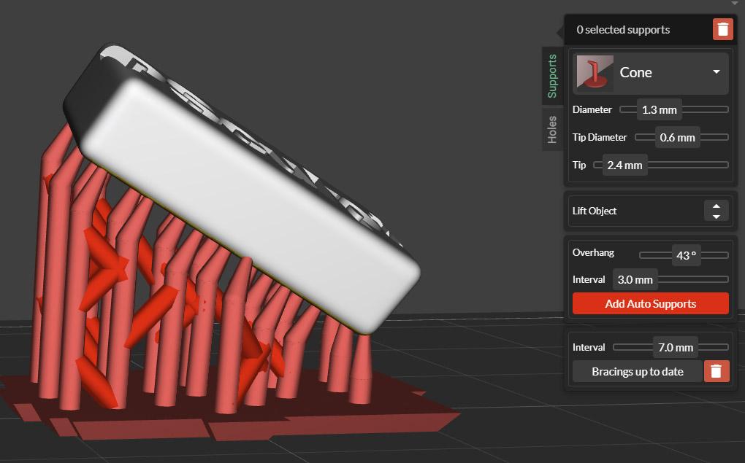The width and height of the screenshot is (745, 463).
Task: Switch to the Holes tab
Action: click(x=552, y=129)
